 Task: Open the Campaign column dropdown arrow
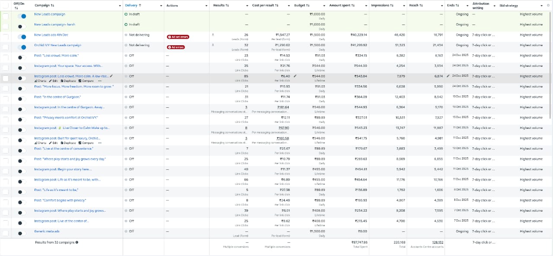(x=120, y=6)
